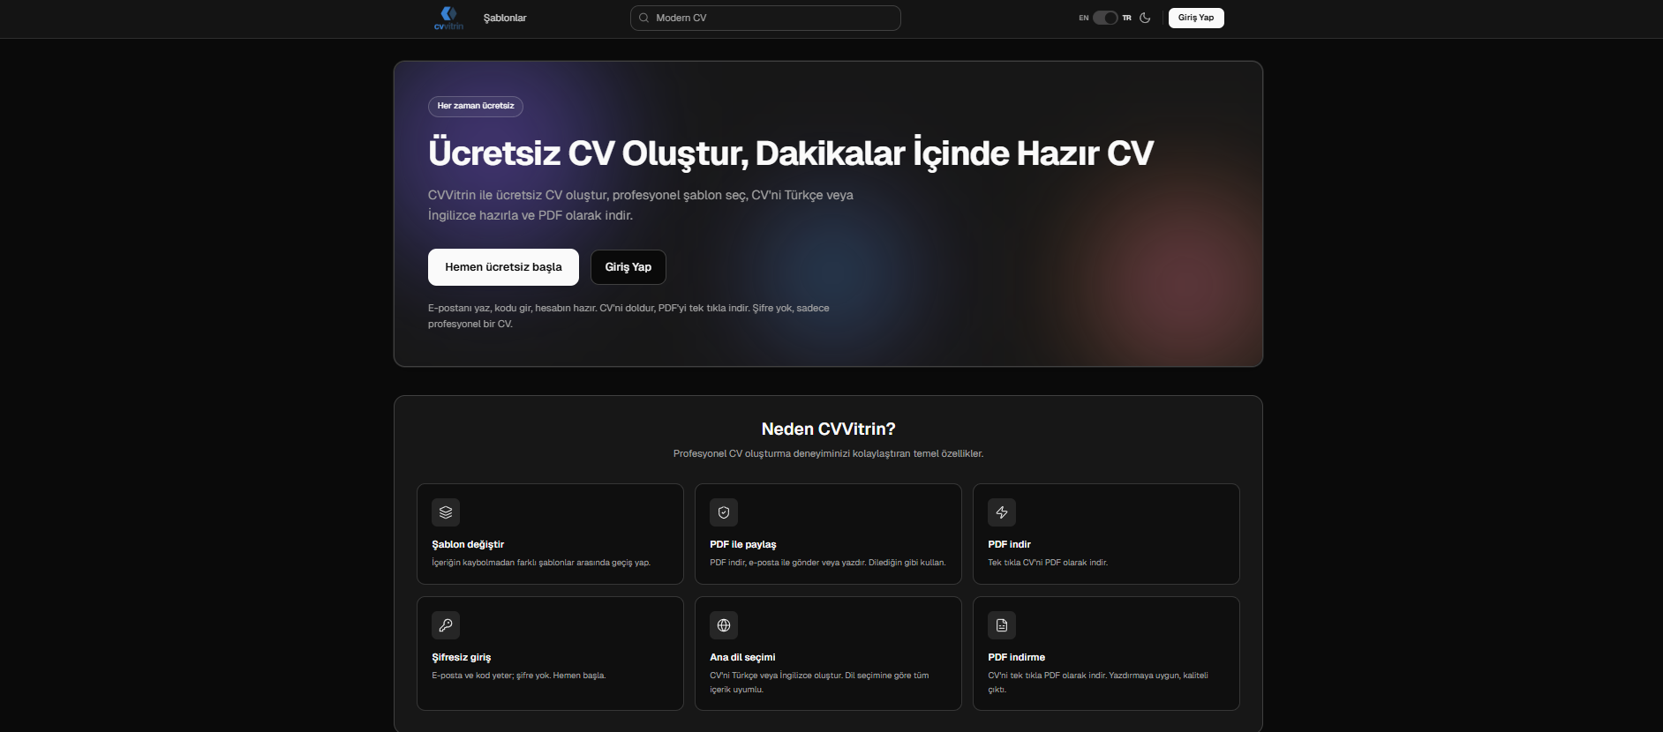This screenshot has height=732, width=1663.
Task: Click the Şablon değiştir layers icon
Action: pos(446,512)
